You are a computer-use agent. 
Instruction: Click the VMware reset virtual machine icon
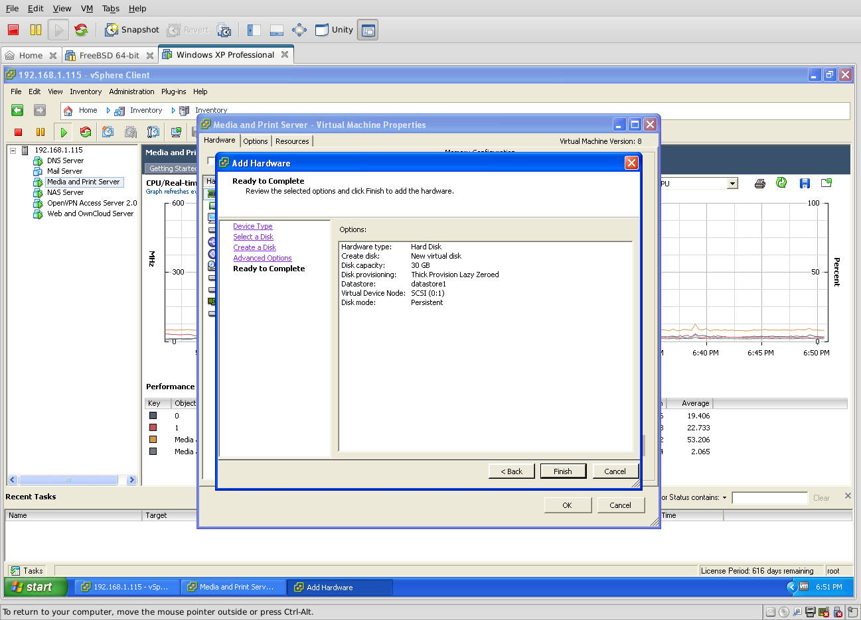[x=81, y=30]
